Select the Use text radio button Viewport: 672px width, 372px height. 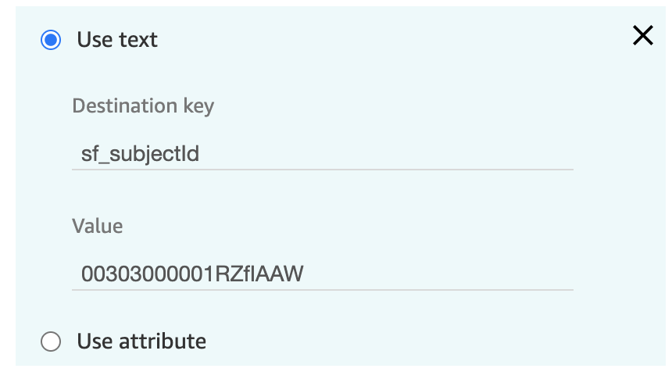click(51, 40)
